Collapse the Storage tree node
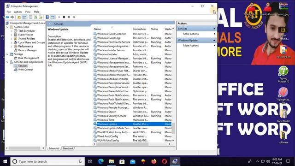The image size is (295, 166). [7, 54]
